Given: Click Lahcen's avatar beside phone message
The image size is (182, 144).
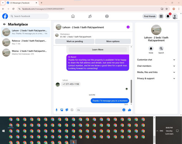Looking at the screenshot, I should 58,84.
